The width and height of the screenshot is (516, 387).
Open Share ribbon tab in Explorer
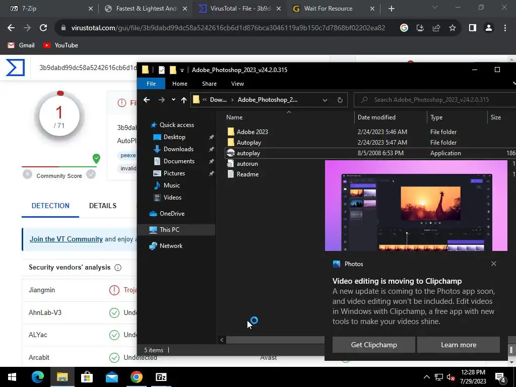(x=209, y=84)
